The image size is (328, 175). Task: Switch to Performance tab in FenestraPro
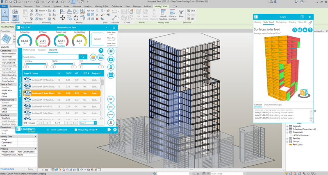tap(29, 50)
